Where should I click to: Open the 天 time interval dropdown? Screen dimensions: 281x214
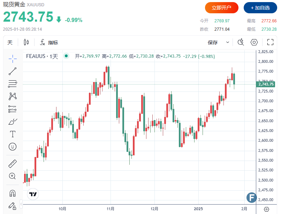pyautogui.click(x=10, y=43)
